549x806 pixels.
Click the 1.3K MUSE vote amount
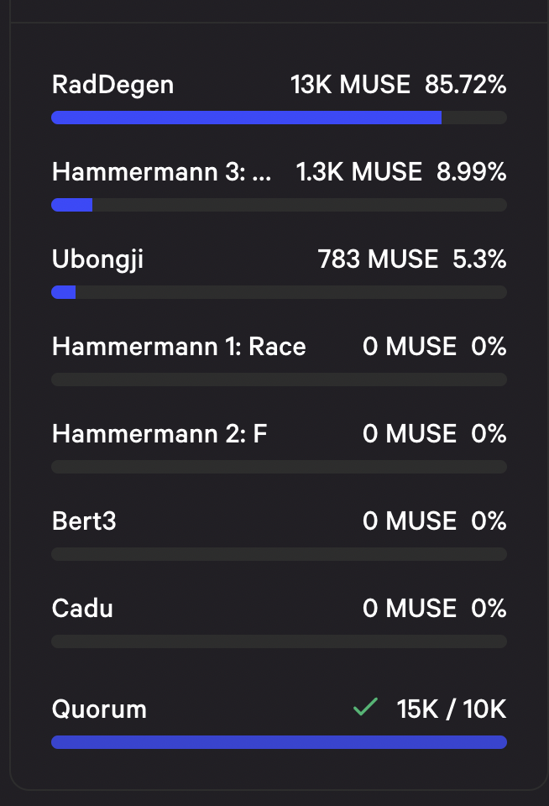[358, 171]
